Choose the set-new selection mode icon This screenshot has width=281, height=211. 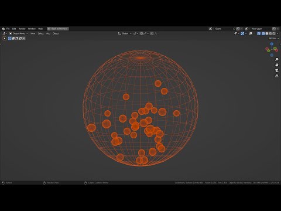coord(10,39)
